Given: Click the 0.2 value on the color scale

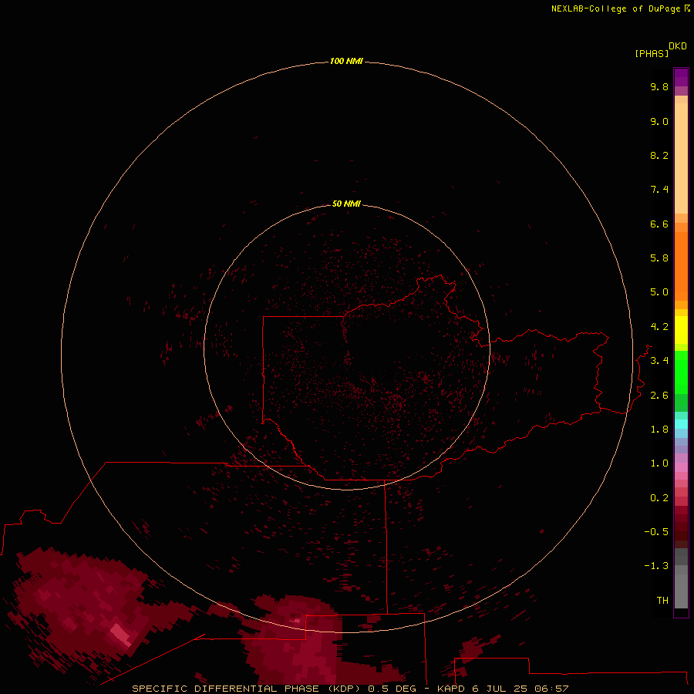Looking at the screenshot, I should (659, 498).
